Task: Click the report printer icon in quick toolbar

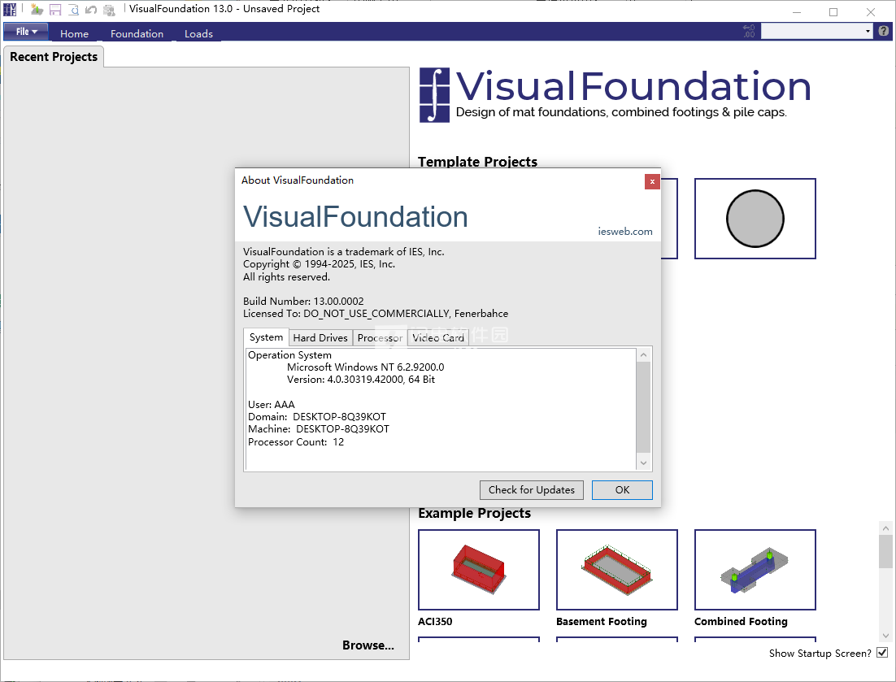Action: 109,11
